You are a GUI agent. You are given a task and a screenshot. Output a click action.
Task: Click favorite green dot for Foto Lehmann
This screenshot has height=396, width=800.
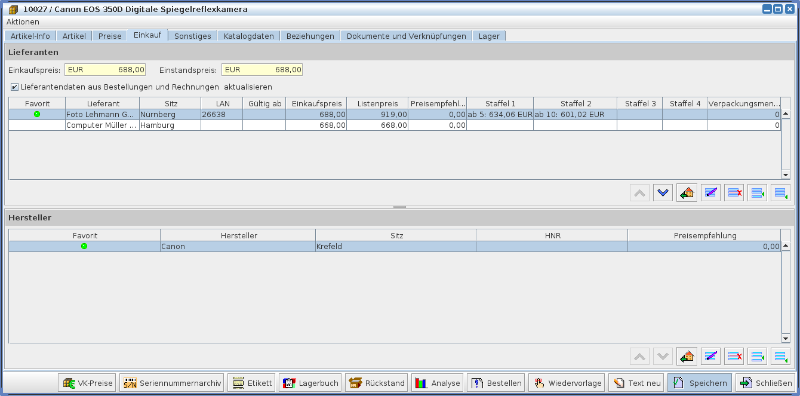click(x=37, y=114)
